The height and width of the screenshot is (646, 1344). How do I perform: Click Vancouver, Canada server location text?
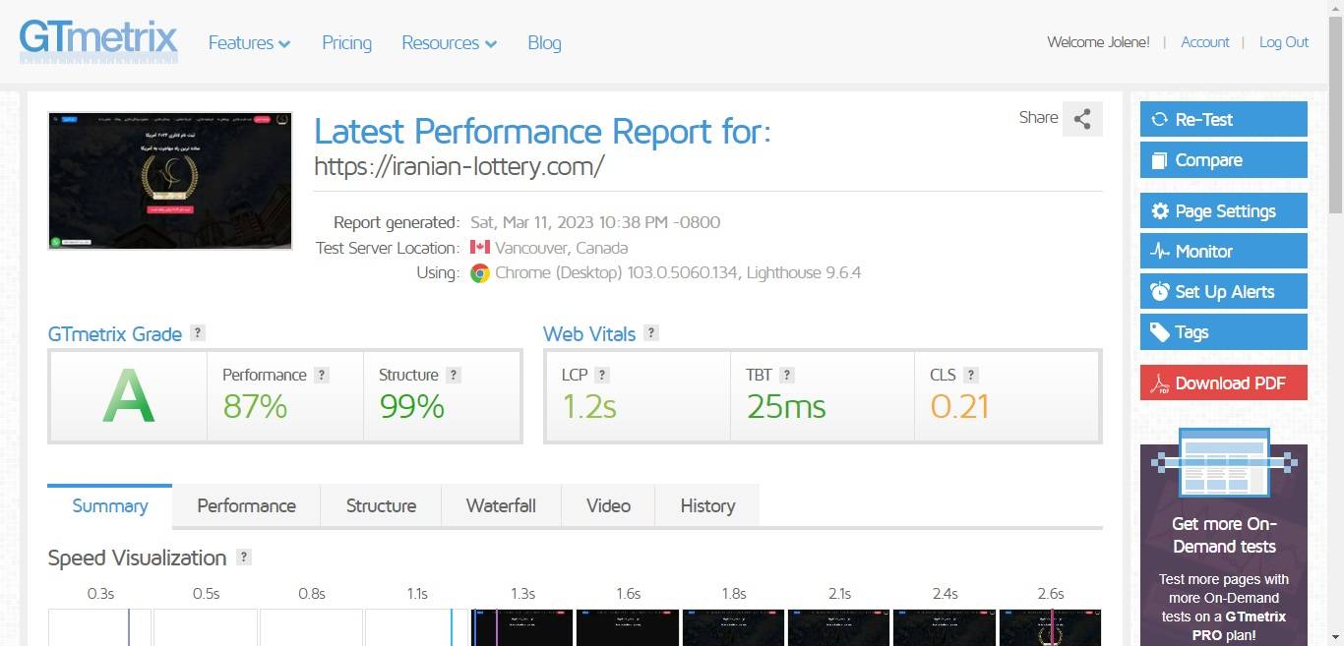[x=562, y=248]
